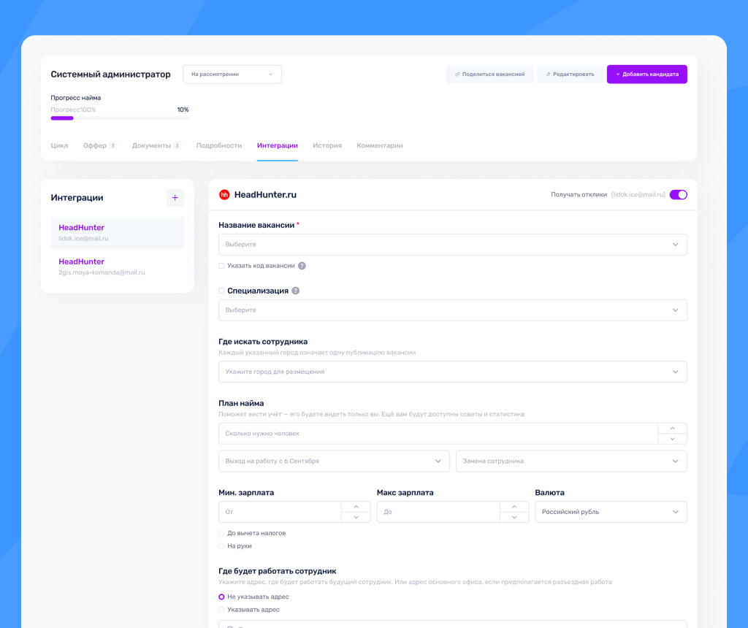Increase the Сколько нужно человек value
This screenshot has height=628, width=748.
coord(672,428)
